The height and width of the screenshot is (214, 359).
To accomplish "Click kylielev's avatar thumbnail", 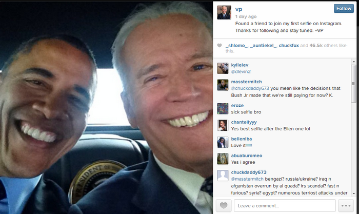I will tap(223, 68).
